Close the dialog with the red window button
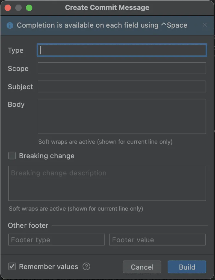Viewport: 215px width, 280px height. (8, 8)
